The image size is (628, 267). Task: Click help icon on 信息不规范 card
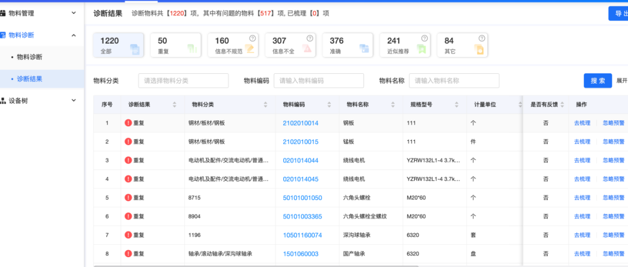point(252,38)
